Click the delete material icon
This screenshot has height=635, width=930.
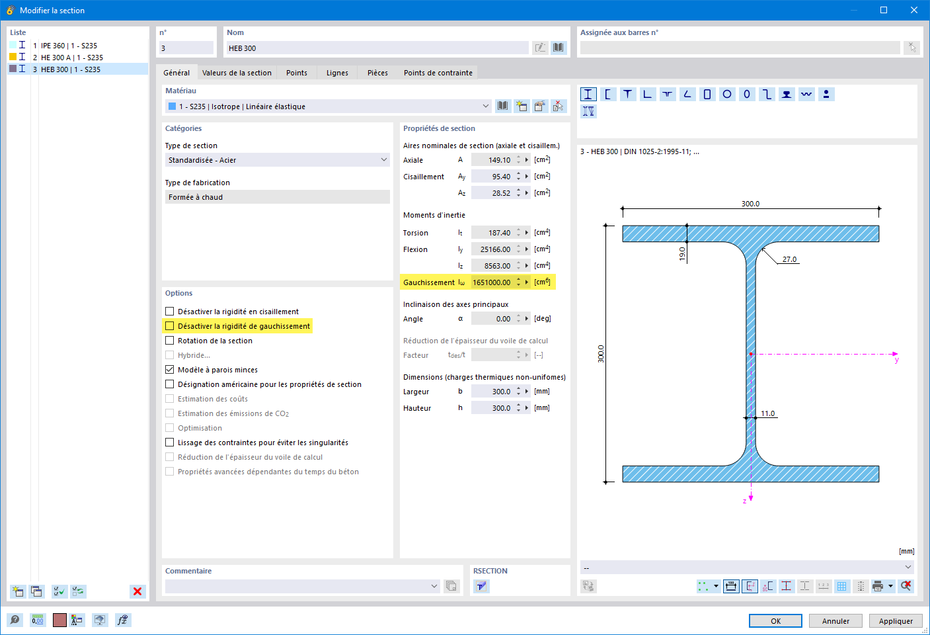[559, 106]
